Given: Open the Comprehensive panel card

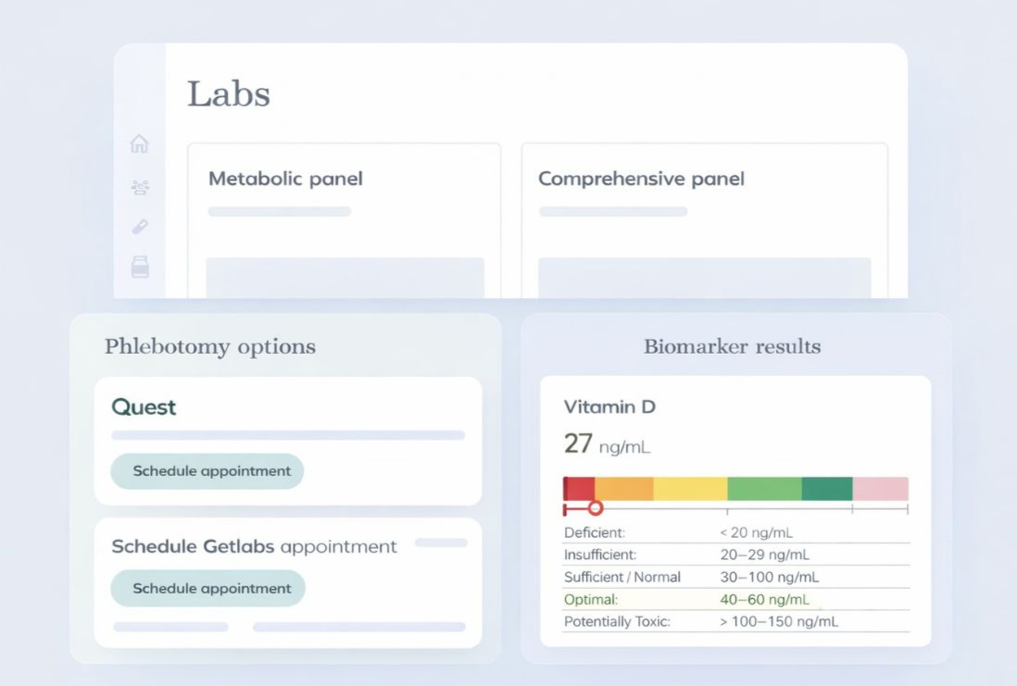Looking at the screenshot, I should [x=704, y=220].
